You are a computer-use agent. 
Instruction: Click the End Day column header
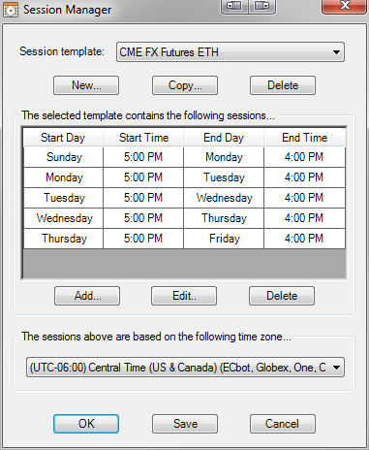pos(224,138)
